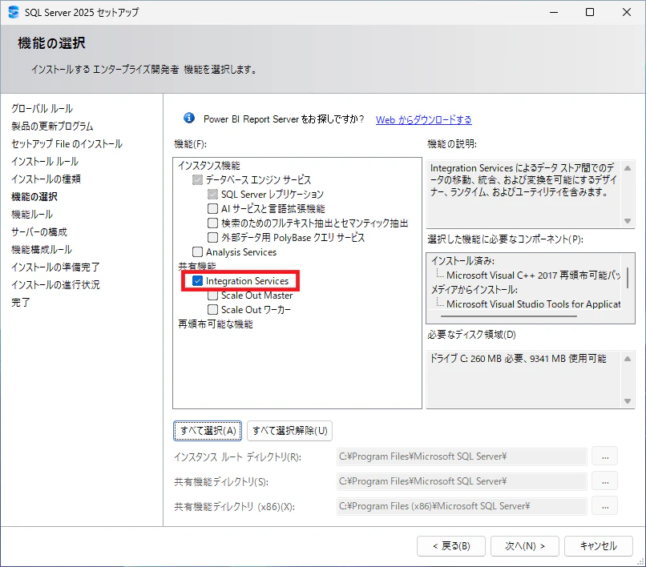This screenshot has height=567, width=646.
Task: Cancel setup with the キャンセル button
Action: [599, 546]
